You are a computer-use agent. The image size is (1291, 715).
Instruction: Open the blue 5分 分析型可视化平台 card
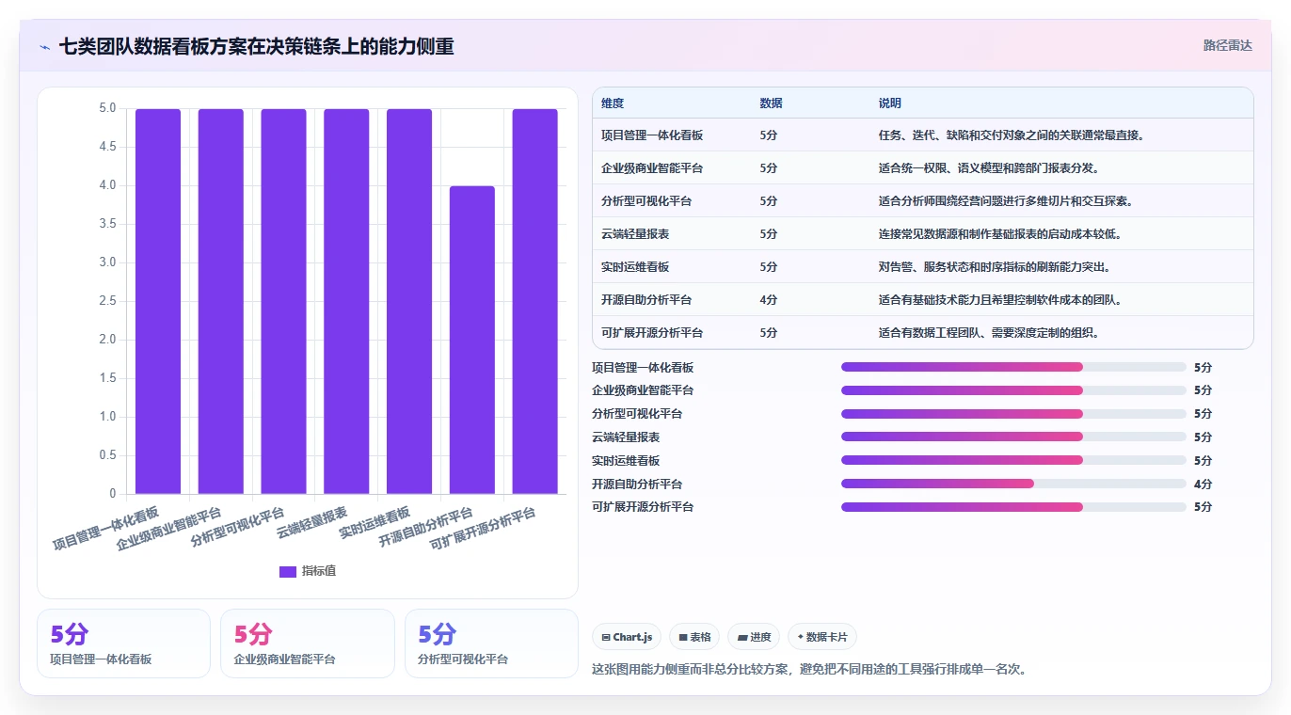point(491,643)
